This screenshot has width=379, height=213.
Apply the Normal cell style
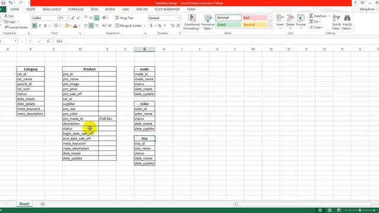[x=228, y=18]
